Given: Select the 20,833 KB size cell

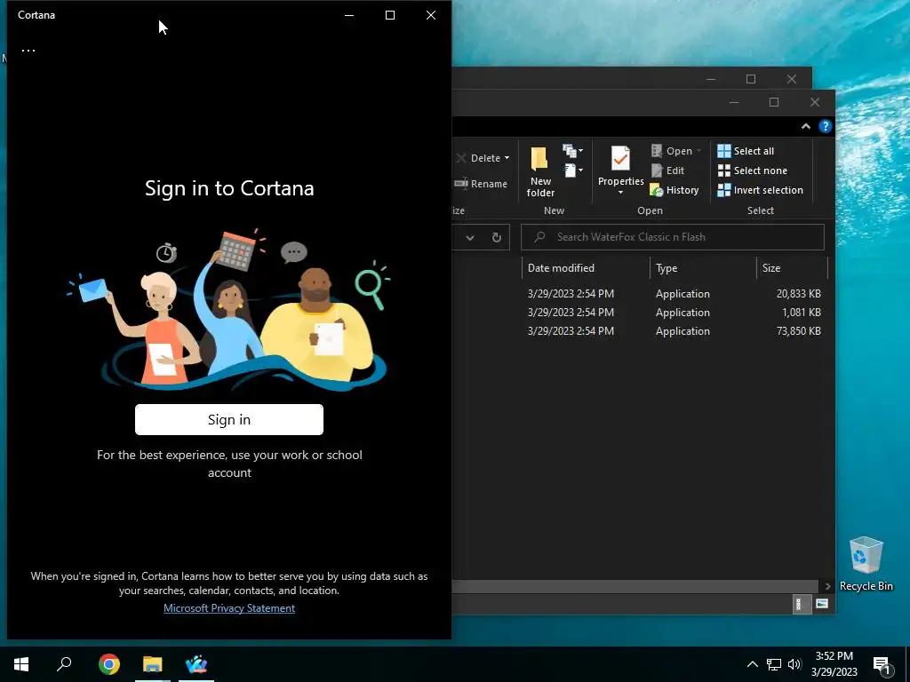Looking at the screenshot, I should coord(799,293).
